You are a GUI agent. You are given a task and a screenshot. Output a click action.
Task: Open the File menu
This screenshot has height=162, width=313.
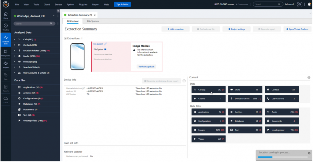[17, 4]
